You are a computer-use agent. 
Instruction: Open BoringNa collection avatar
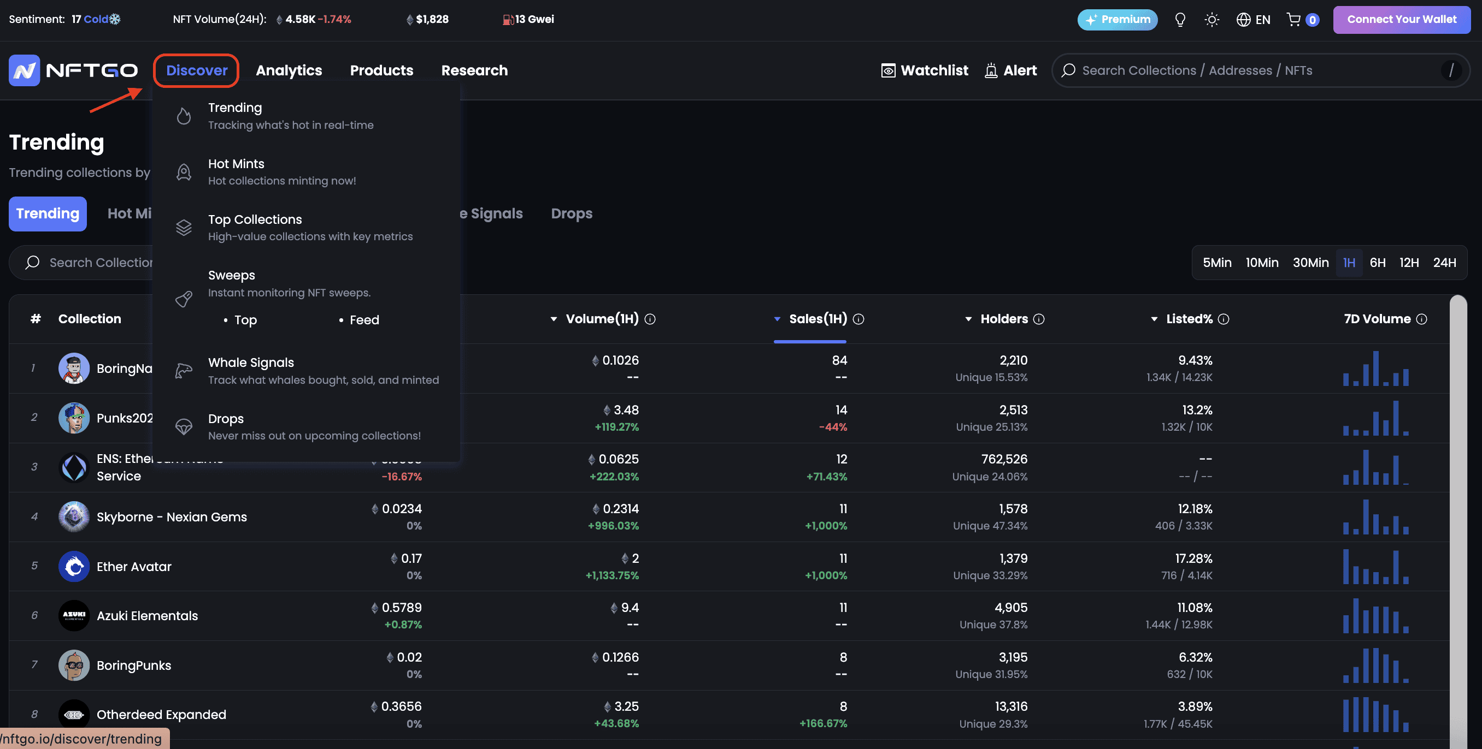(x=74, y=368)
